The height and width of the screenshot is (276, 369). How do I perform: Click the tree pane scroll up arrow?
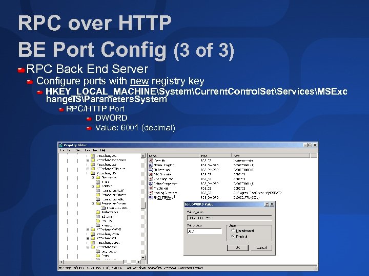pyautogui.click(x=143, y=156)
